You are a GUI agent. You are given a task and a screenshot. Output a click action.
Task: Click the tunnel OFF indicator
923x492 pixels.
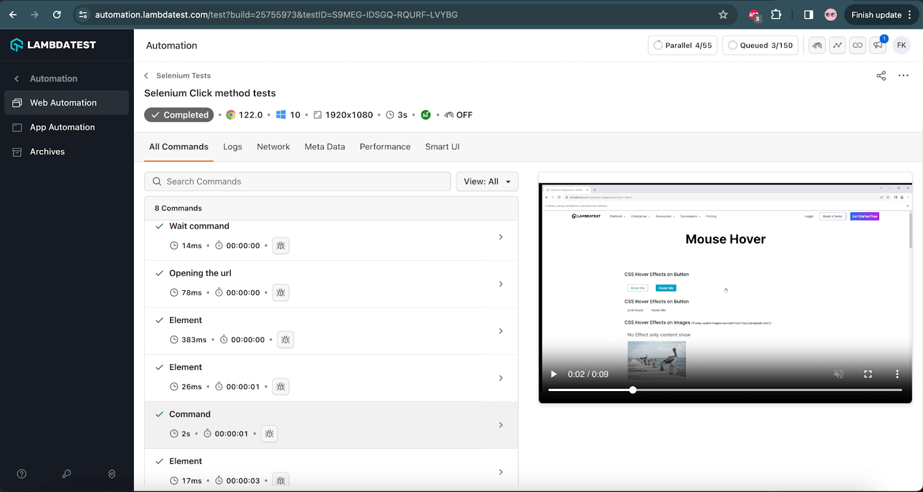click(459, 115)
